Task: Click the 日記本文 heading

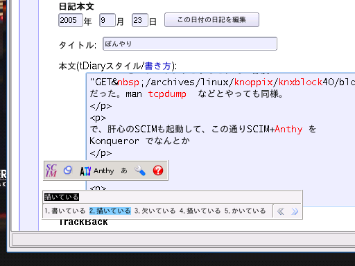Action: click(x=76, y=6)
